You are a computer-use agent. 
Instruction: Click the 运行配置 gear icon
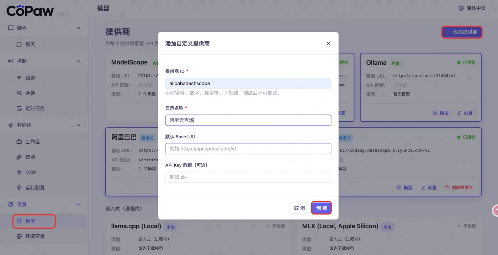[19, 187]
